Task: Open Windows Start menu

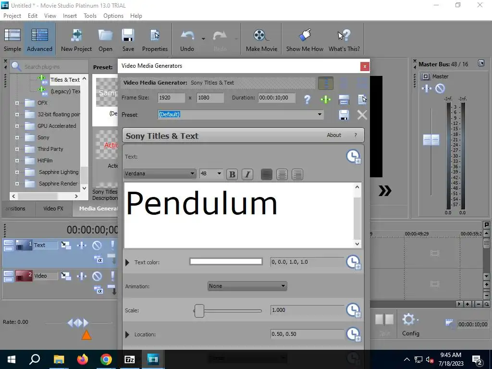Action: coord(12,359)
